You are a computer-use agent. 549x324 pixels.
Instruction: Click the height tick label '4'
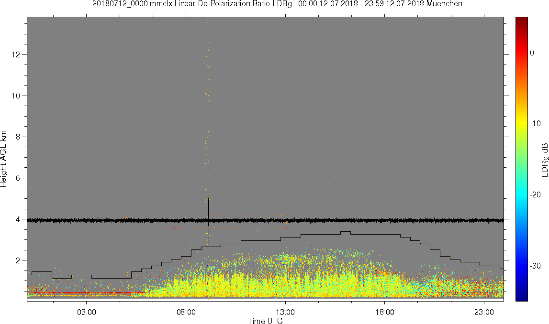tap(18, 219)
